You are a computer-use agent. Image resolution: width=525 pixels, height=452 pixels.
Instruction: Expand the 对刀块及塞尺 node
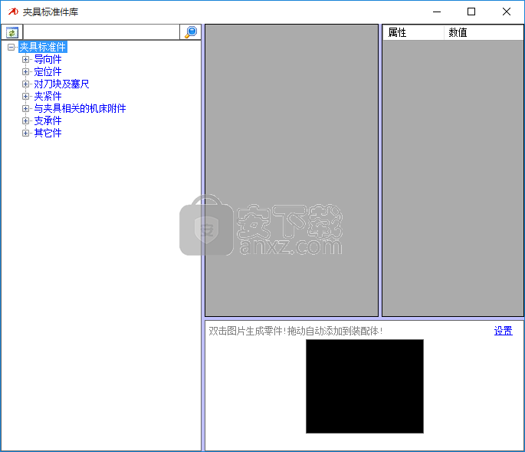pyautogui.click(x=25, y=84)
